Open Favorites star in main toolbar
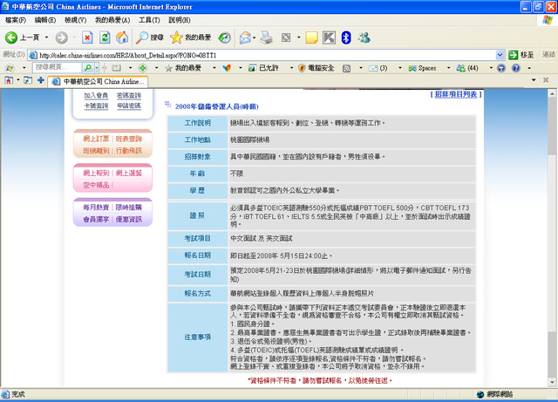Screen dimensions: 558x402 pos(191,37)
